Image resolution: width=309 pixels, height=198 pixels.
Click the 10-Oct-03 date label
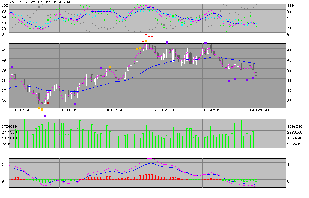click(x=259, y=110)
